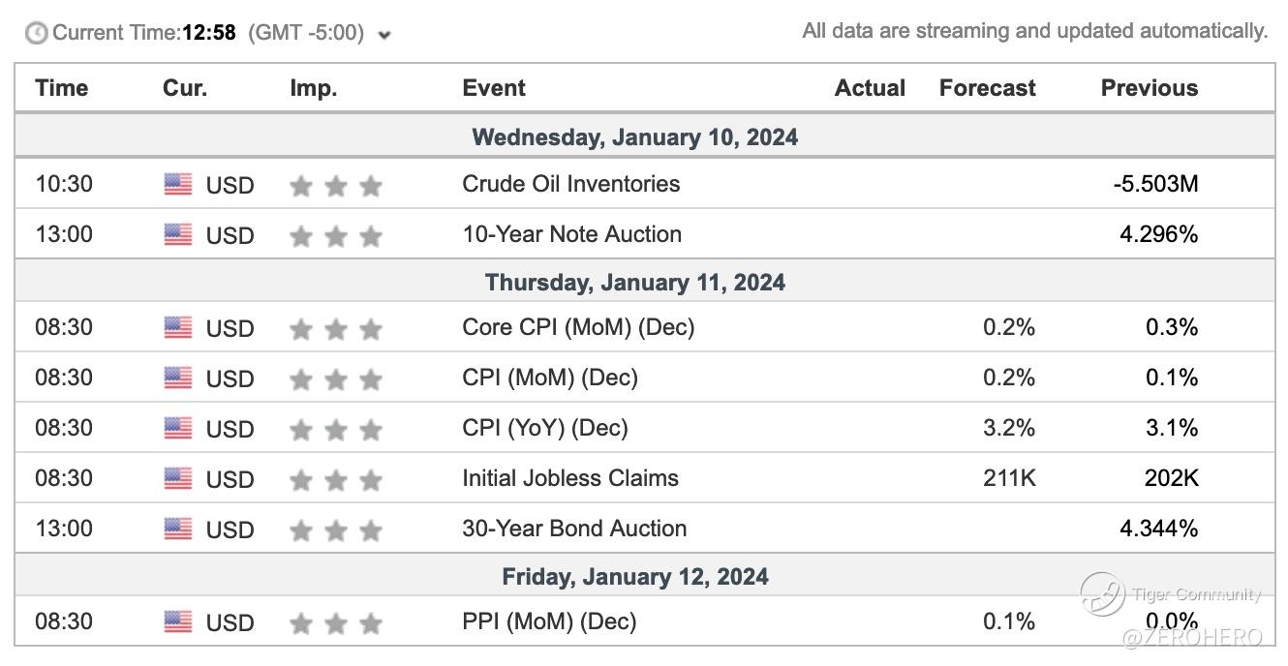1288x666 pixels.
Task: Open the Crude Oil Inventories event
Action: pos(570,184)
